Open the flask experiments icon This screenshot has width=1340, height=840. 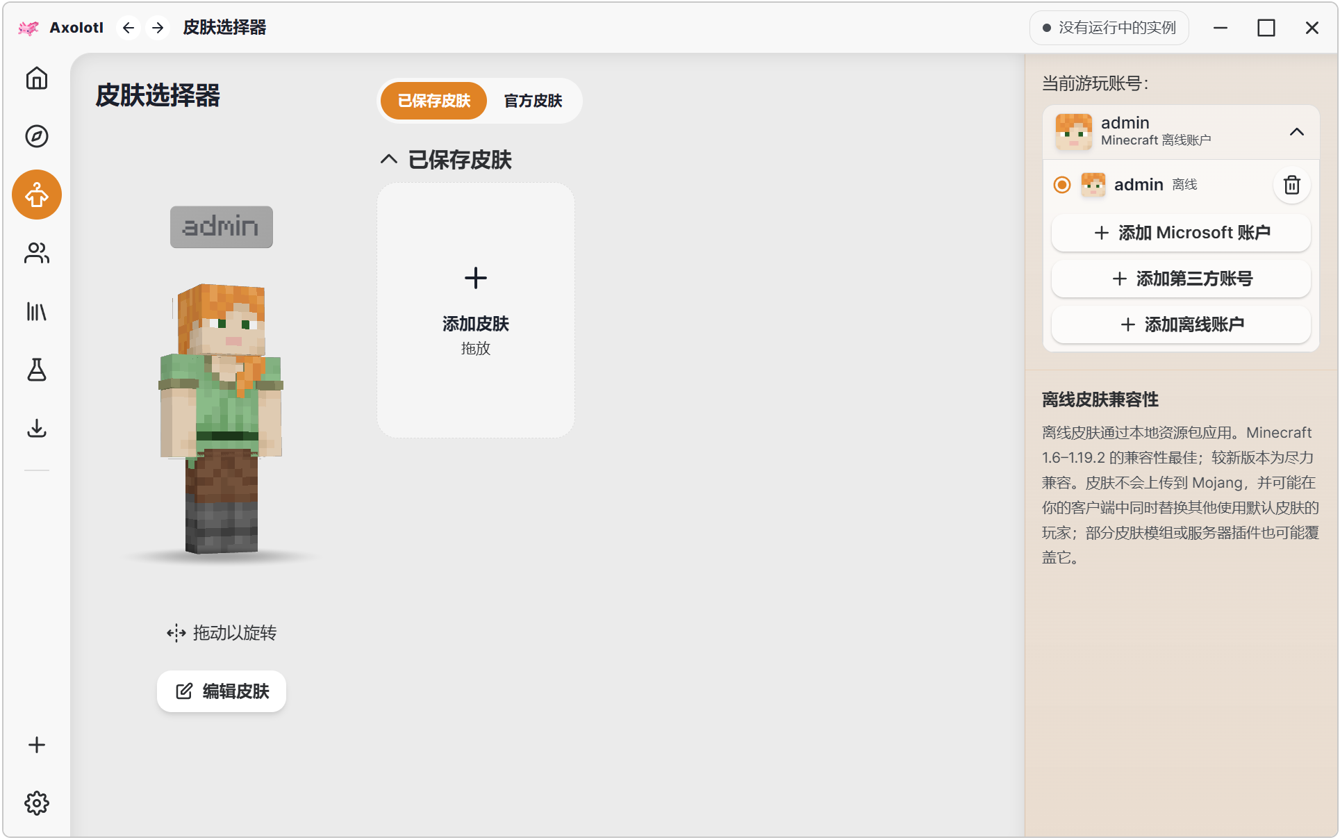pyautogui.click(x=37, y=370)
